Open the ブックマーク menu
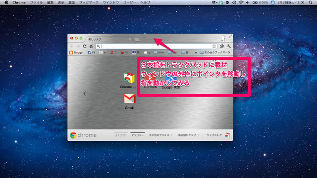317x178 pixels. click(89, 2)
